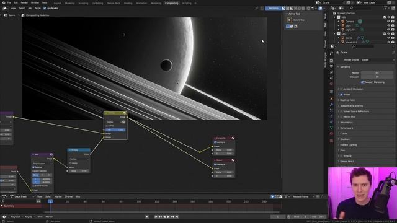Image resolution: width=397 pixels, height=223 pixels.
Task: Select the Select Box active tool icon
Action: (290, 20)
